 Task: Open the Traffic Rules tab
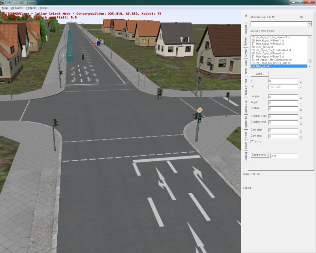pos(246,68)
